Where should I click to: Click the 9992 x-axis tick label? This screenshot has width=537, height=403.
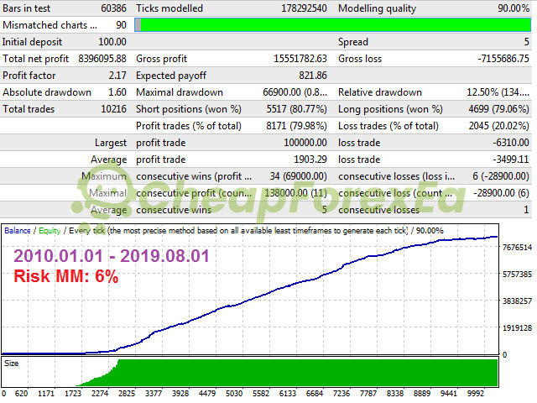[x=476, y=394]
